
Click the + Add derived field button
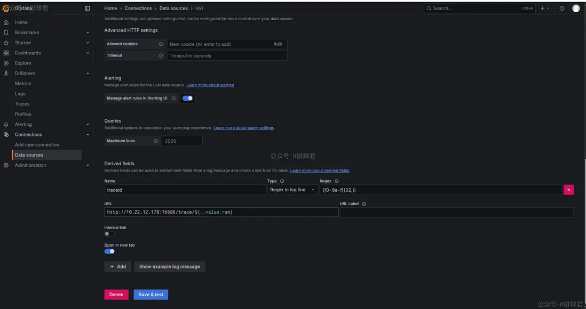coord(118,266)
